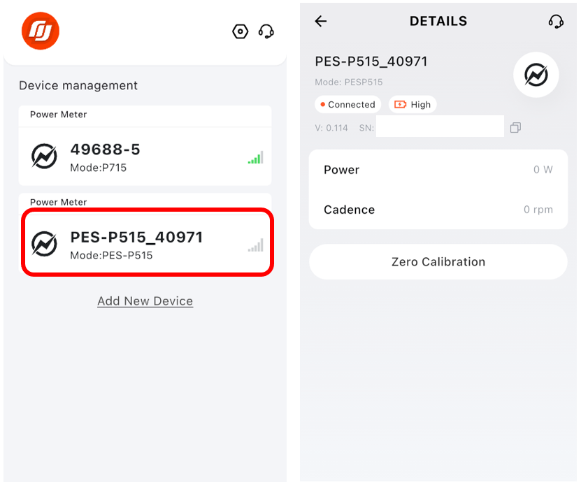Go back using the arrow icon
Viewport: 581px width, 487px height.
pyautogui.click(x=321, y=21)
